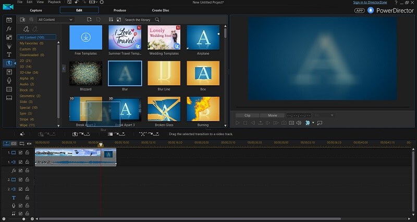Switch to storyboard view icon
Screen dimensions: 417x222
pyautogui.click(x=14, y=143)
